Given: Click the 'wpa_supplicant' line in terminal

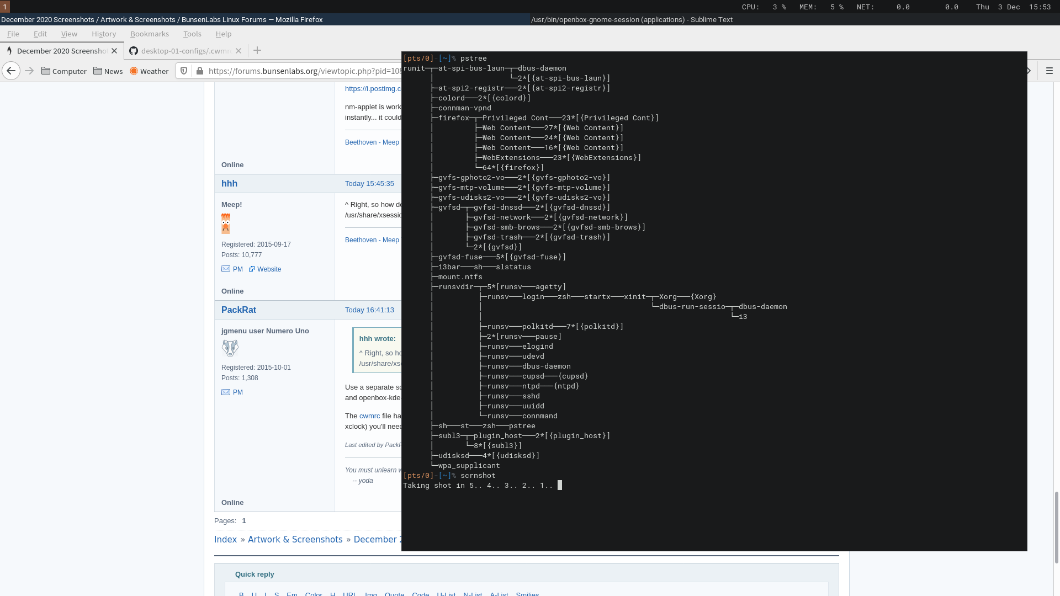Looking at the screenshot, I should 469,466.
